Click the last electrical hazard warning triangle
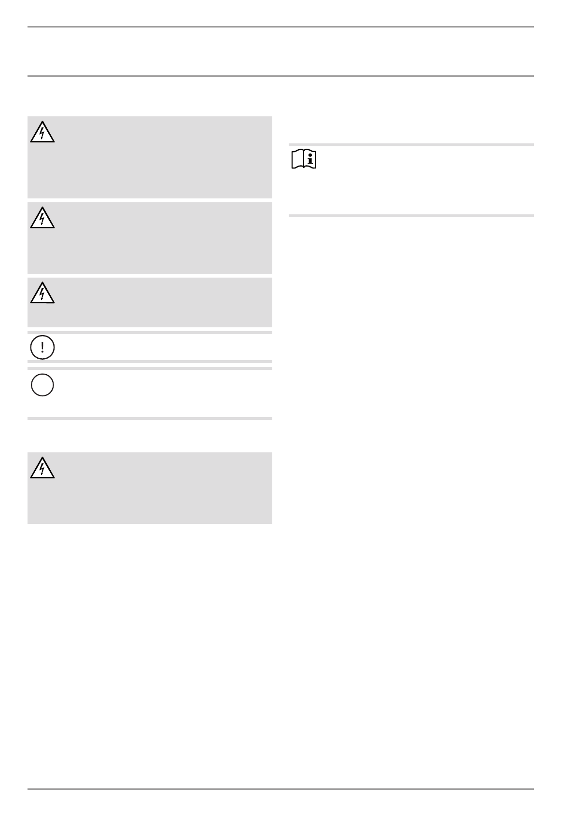Viewport: 575px width, 813px height. point(42,468)
